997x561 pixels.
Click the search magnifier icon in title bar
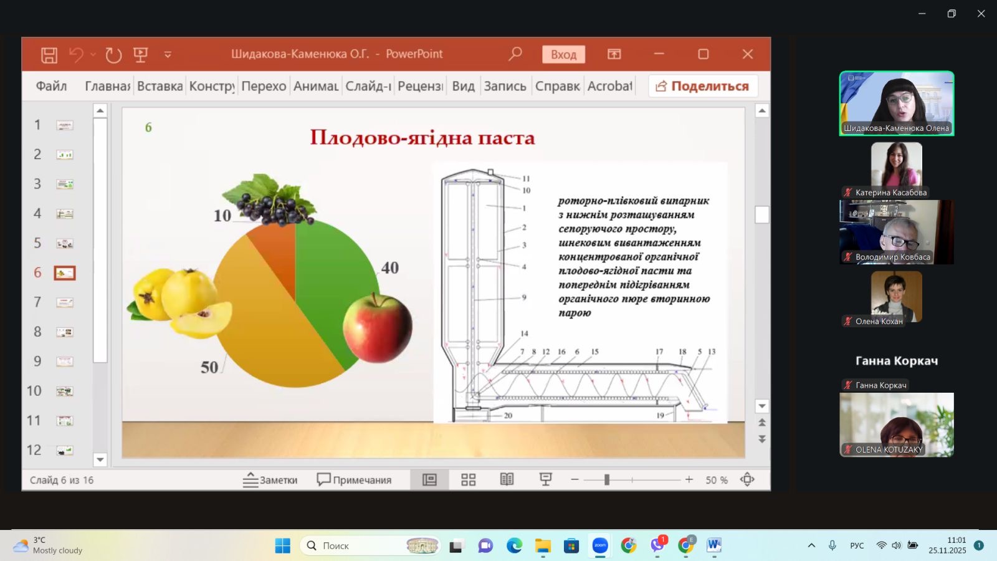click(515, 54)
